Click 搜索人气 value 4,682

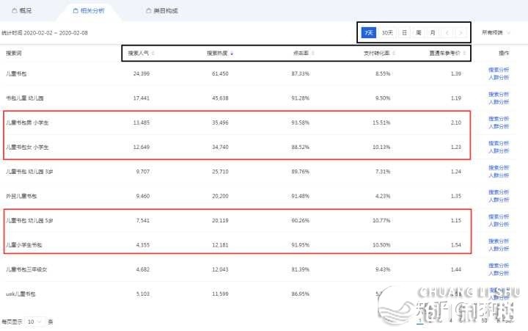[x=143, y=269]
